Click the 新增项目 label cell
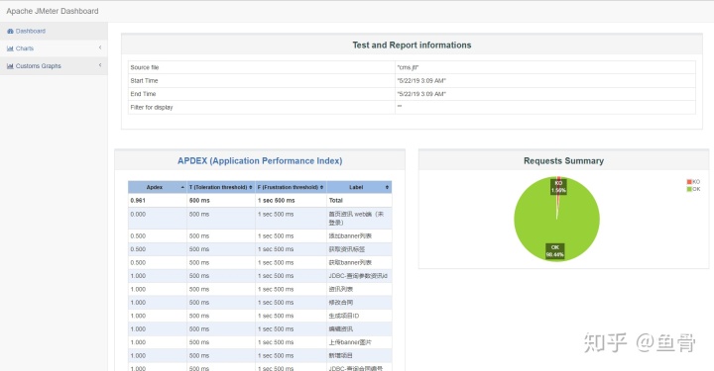Viewport: 714px width, 371px height. click(359, 355)
